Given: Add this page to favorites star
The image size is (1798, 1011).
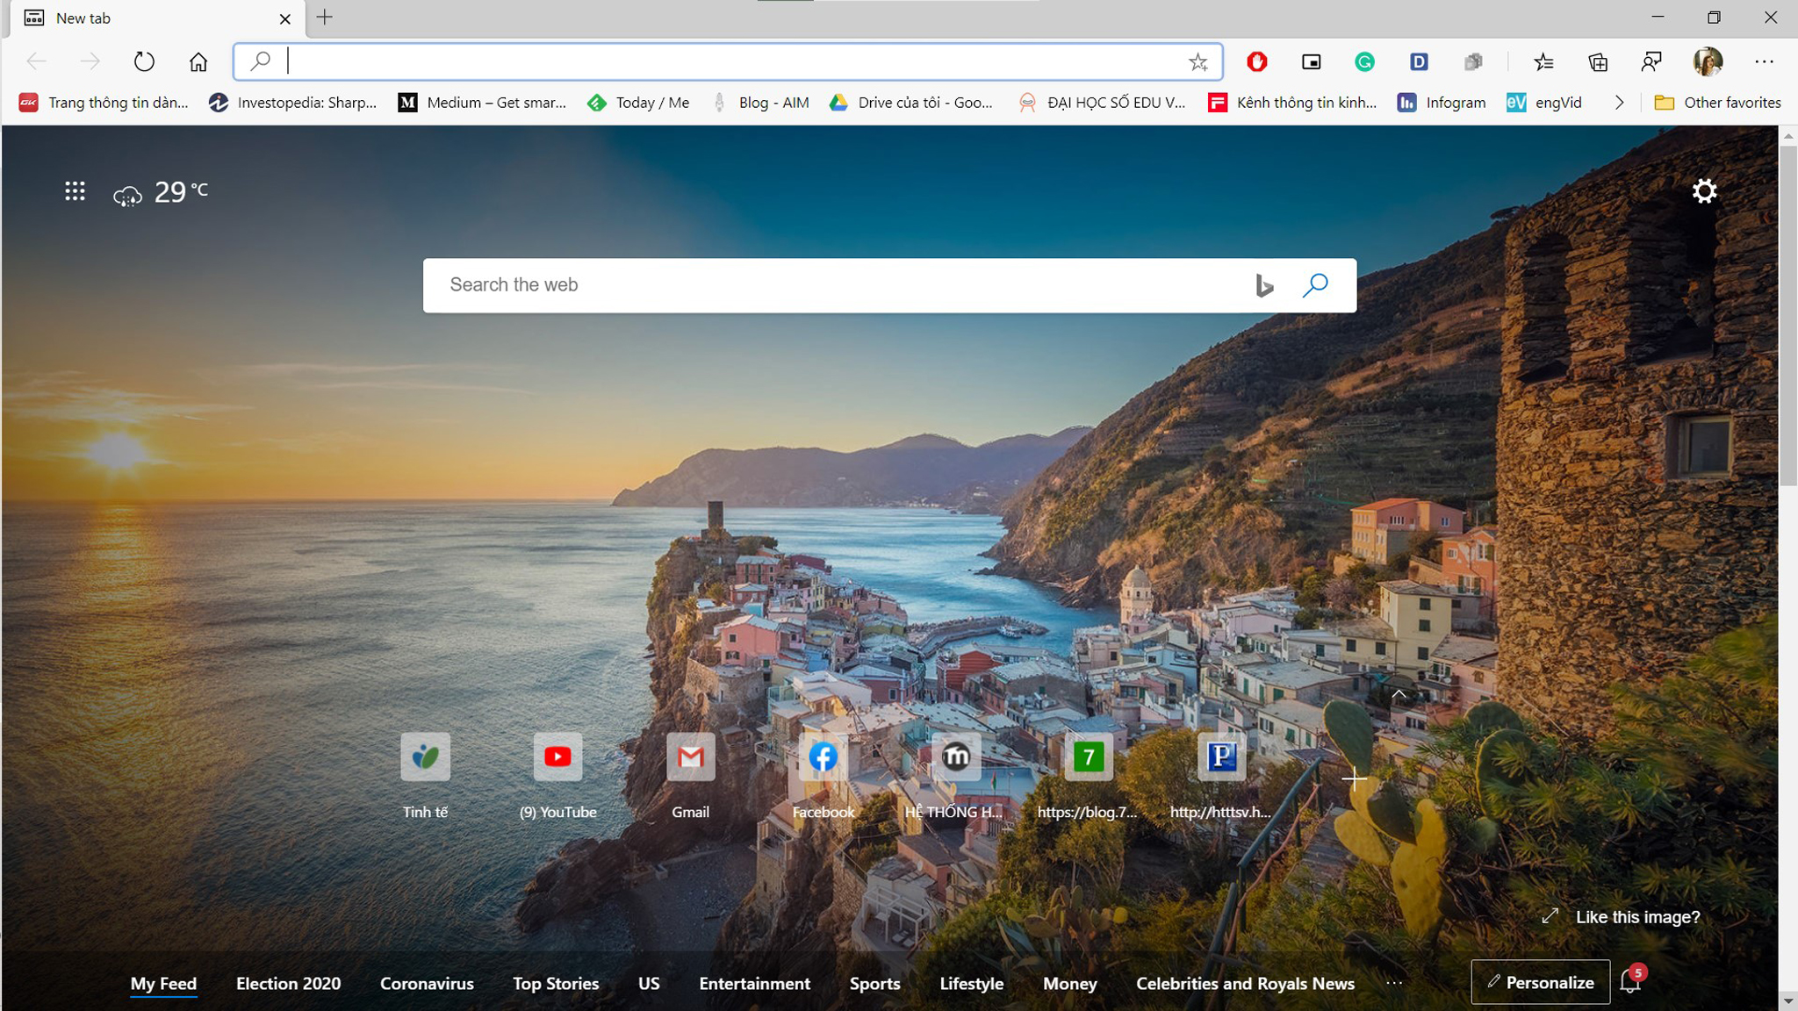Looking at the screenshot, I should point(1197,61).
